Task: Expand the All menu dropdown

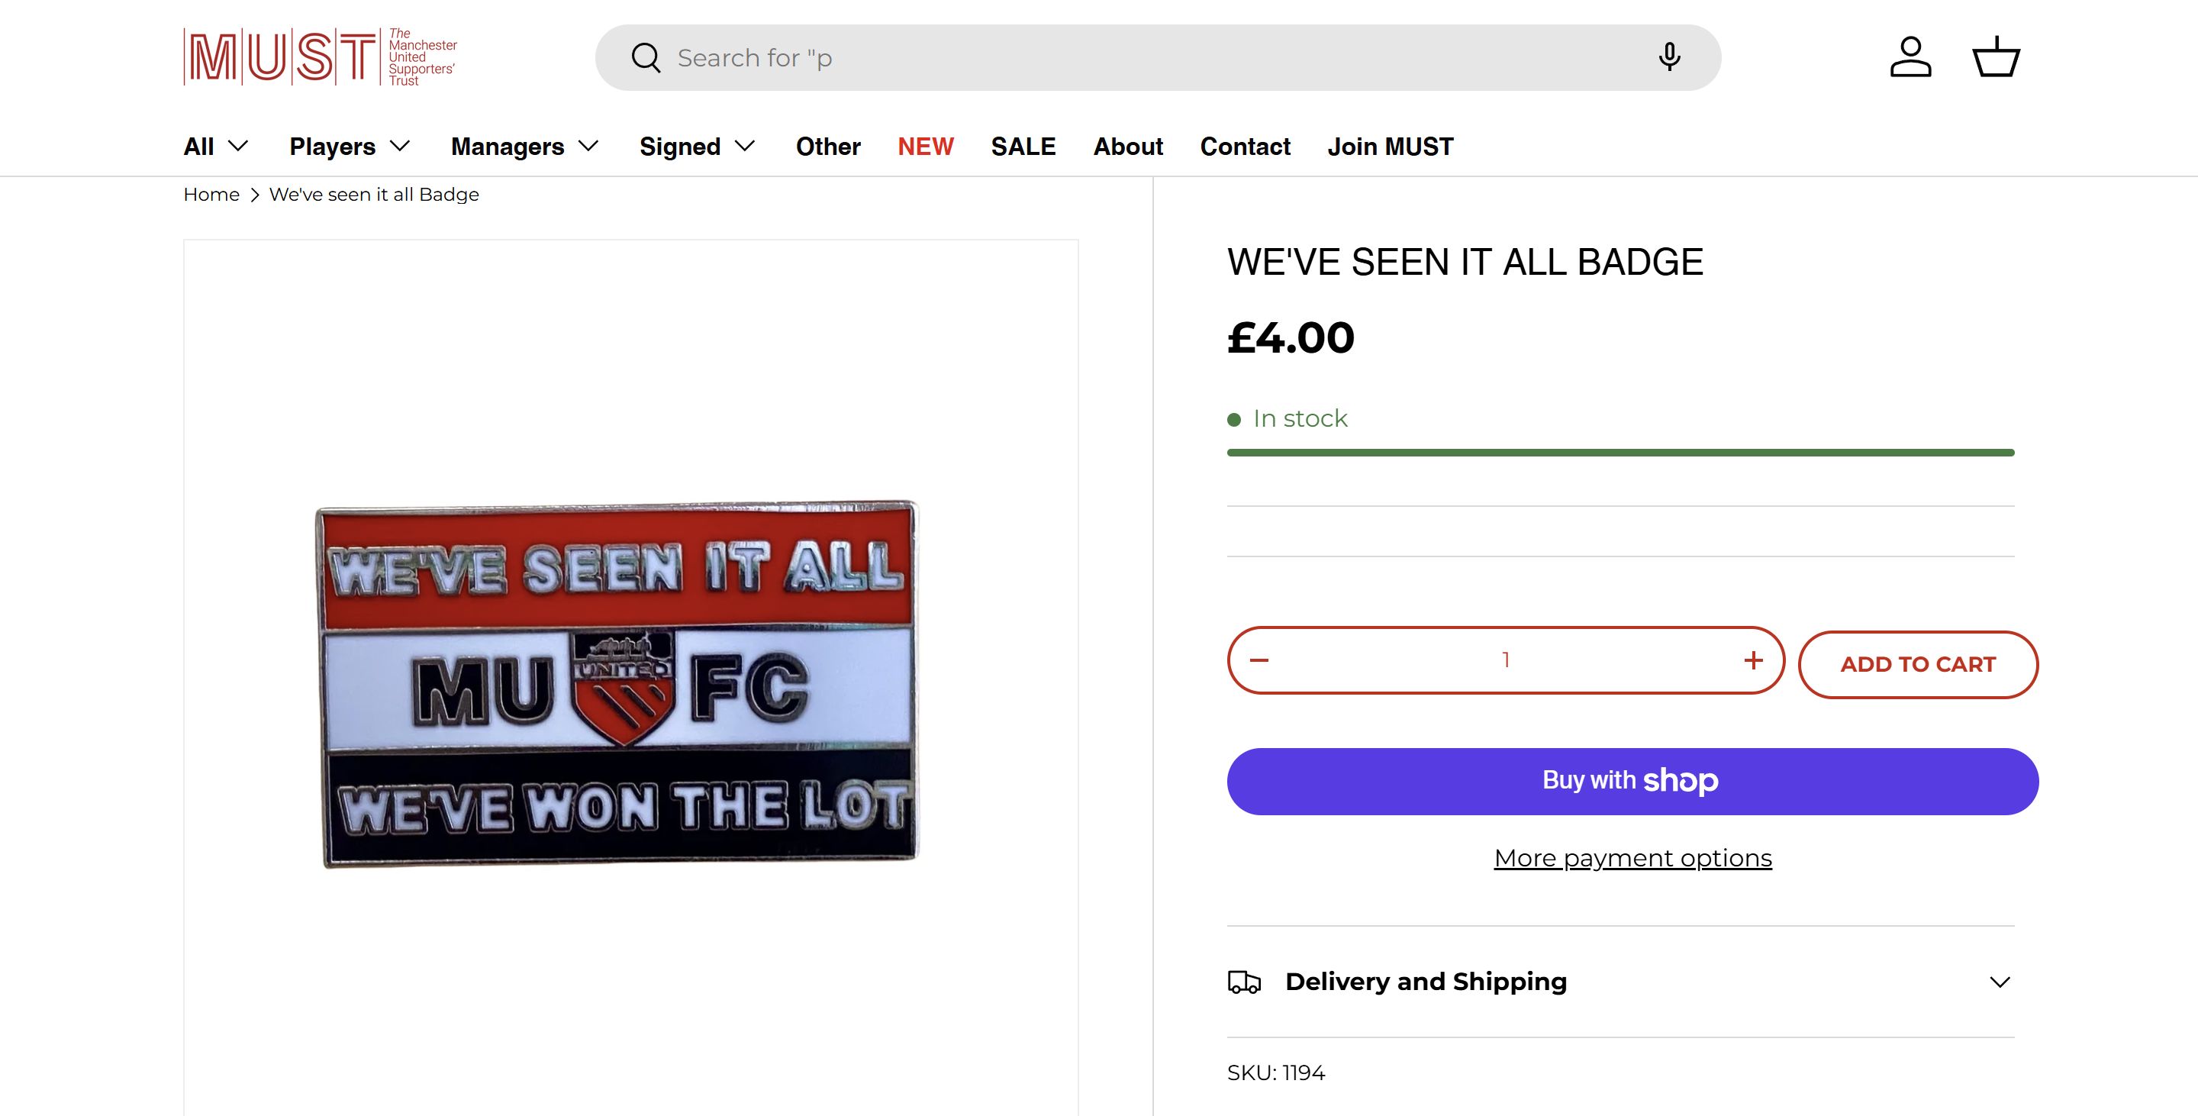Action: (216, 147)
